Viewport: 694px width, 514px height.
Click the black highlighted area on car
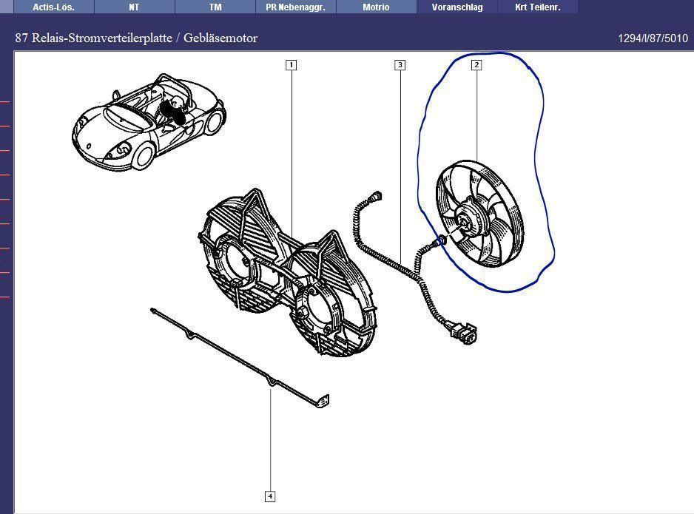(173, 112)
